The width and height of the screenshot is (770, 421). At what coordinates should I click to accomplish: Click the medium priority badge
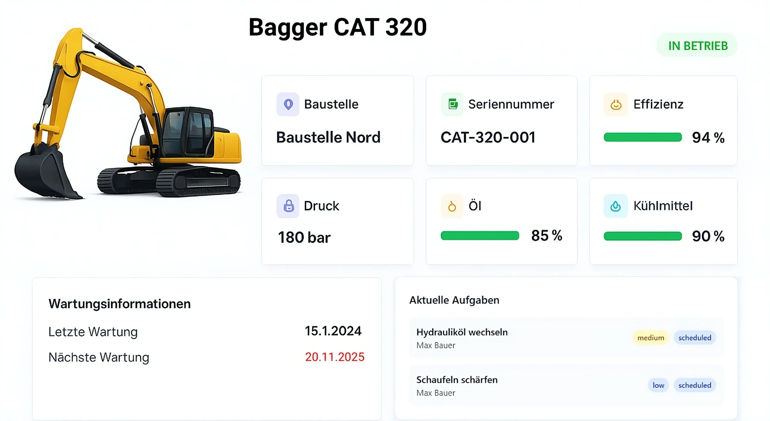tap(651, 338)
